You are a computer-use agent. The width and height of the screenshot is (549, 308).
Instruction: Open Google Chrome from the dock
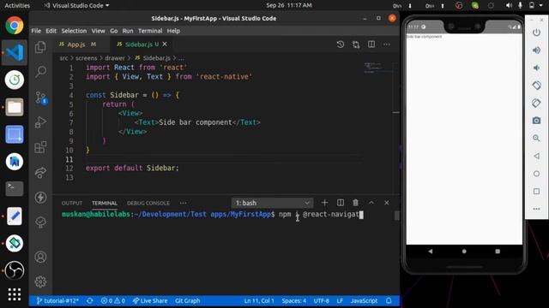click(x=15, y=26)
